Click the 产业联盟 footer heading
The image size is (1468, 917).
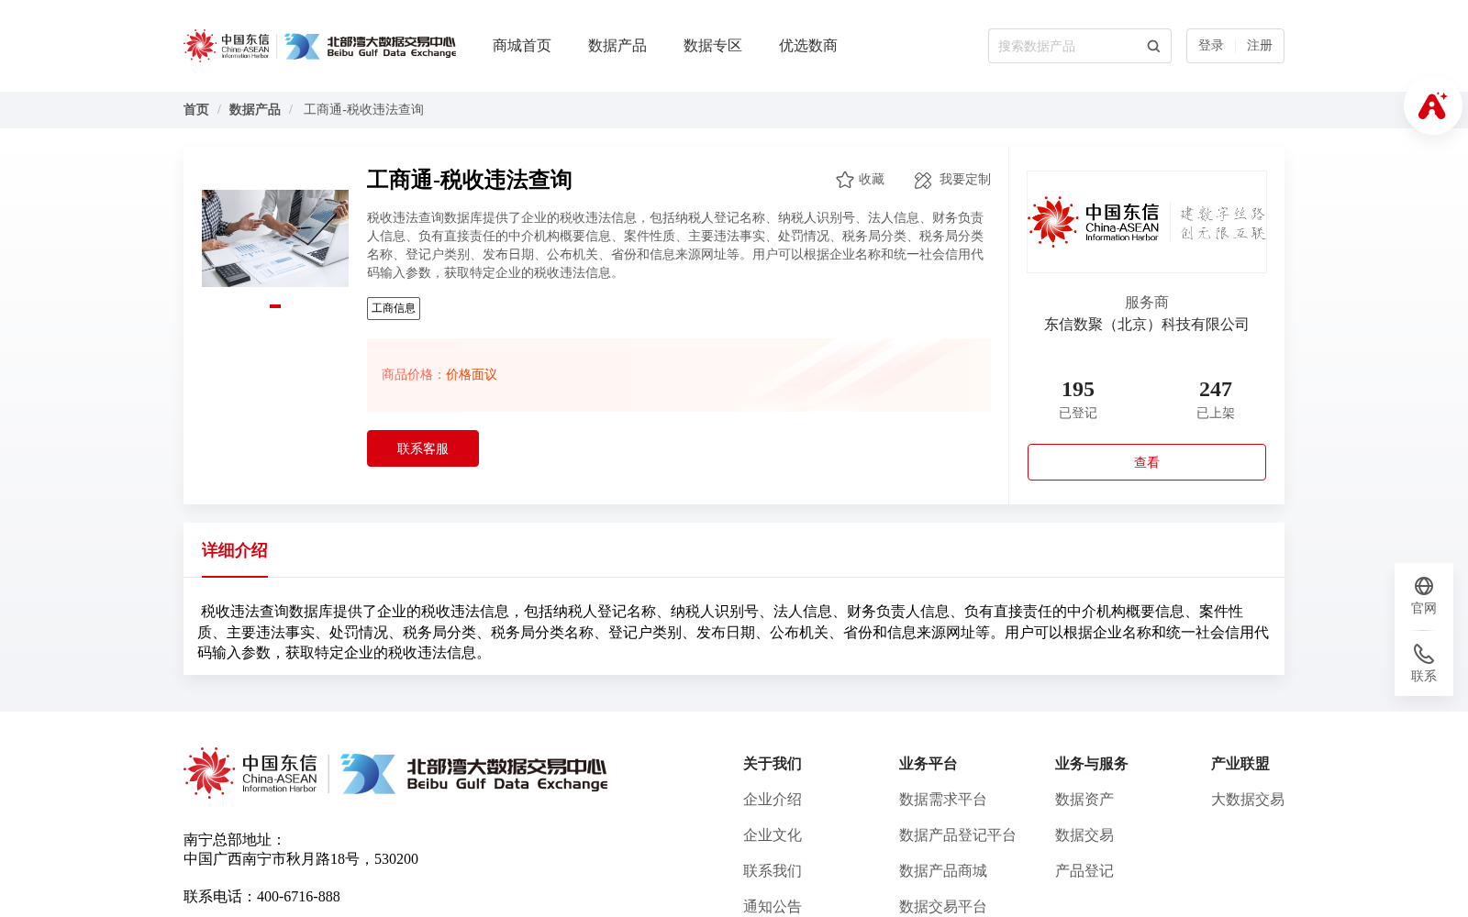[1240, 764]
